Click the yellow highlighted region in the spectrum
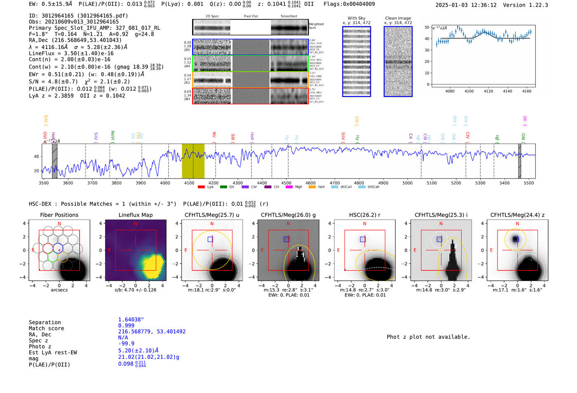This screenshot has height=393, width=577. (x=193, y=161)
